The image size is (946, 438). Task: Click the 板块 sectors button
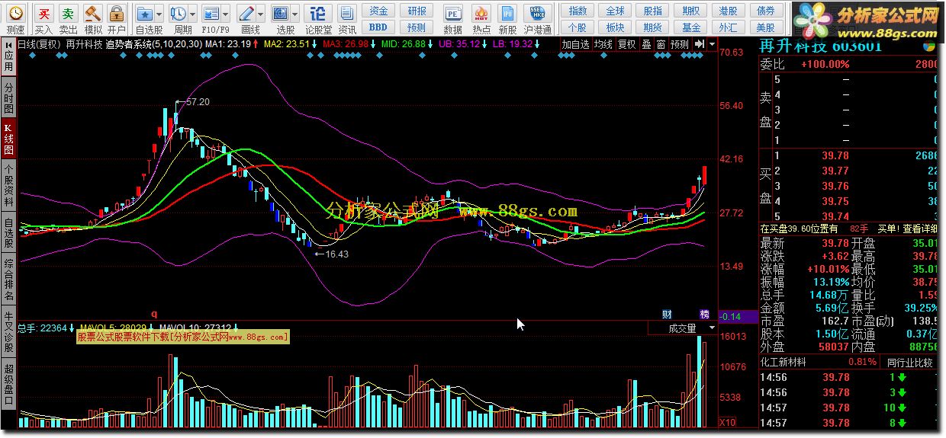616,27
